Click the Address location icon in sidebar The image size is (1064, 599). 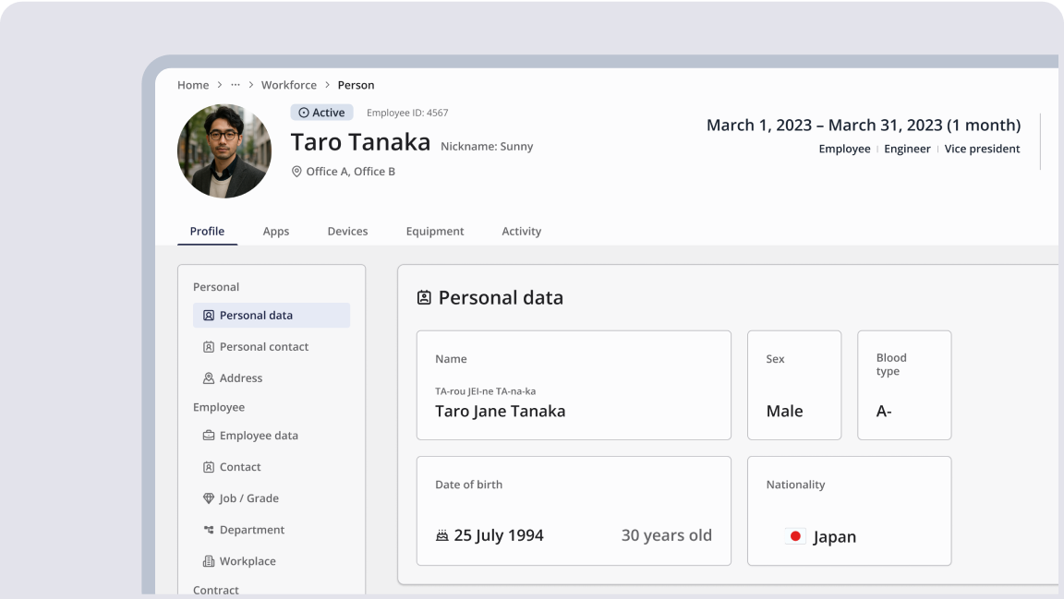click(x=209, y=378)
